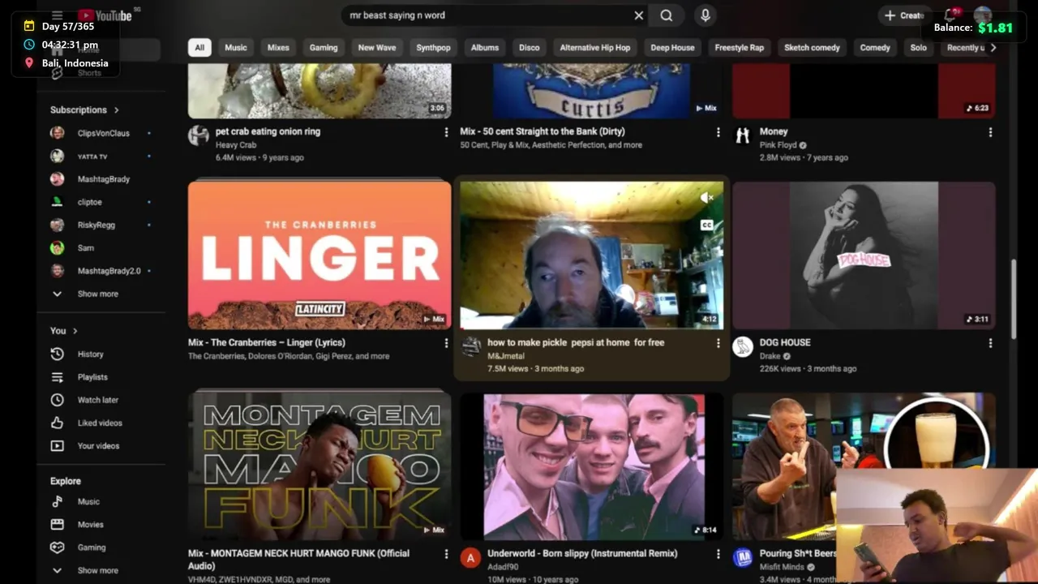Open cliptoe channel subscription
The height and width of the screenshot is (584, 1038).
click(x=101, y=202)
